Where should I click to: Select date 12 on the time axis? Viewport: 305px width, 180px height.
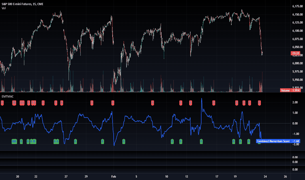(187, 176)
